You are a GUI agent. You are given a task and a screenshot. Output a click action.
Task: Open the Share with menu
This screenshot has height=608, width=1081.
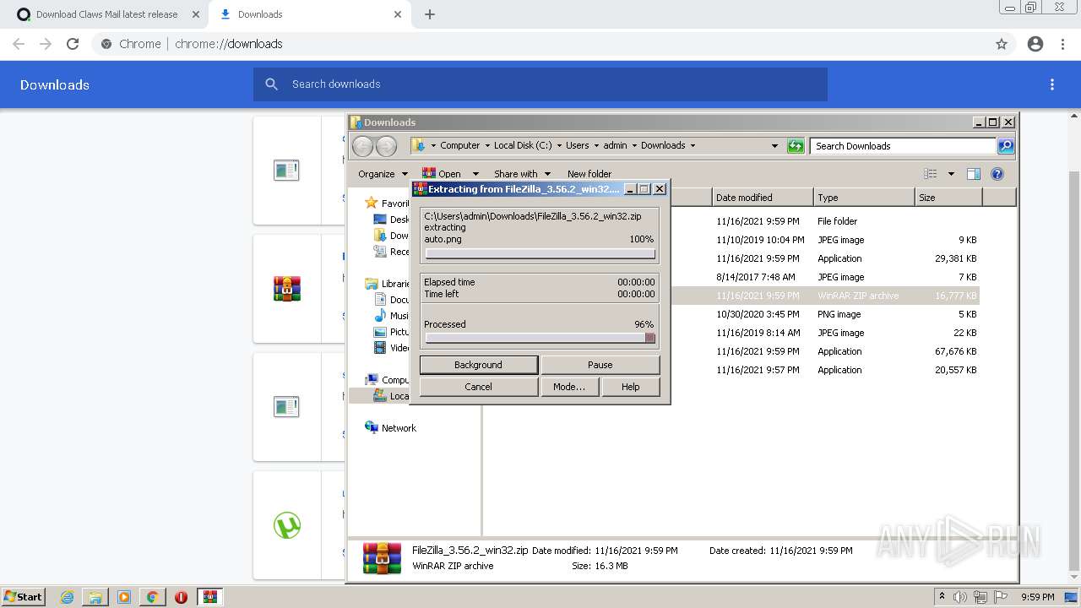click(522, 174)
